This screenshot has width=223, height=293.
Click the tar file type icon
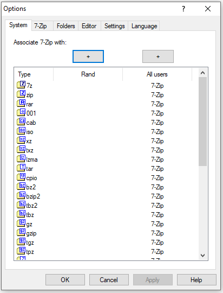[21, 168]
